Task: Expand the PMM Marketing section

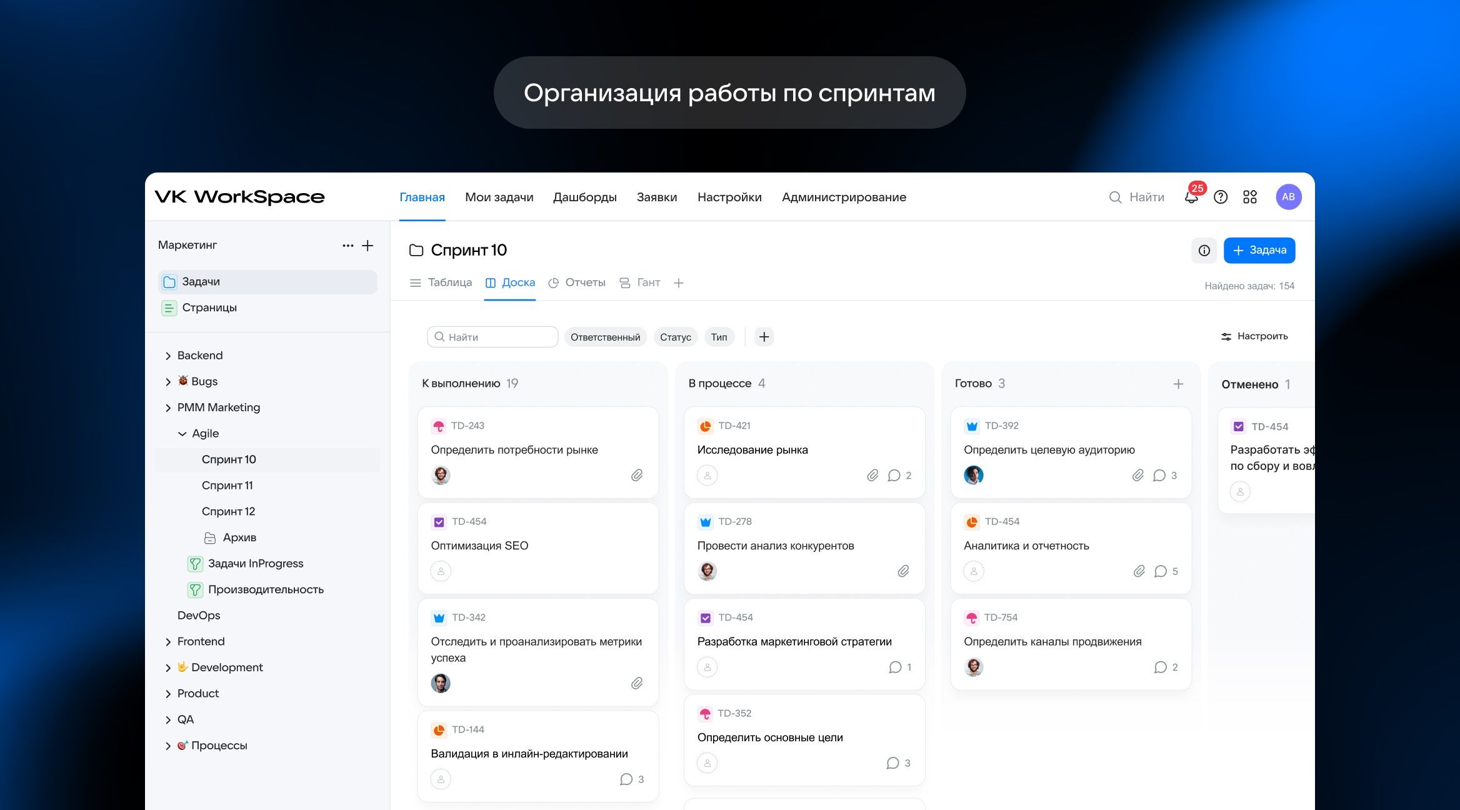Action: pos(168,408)
